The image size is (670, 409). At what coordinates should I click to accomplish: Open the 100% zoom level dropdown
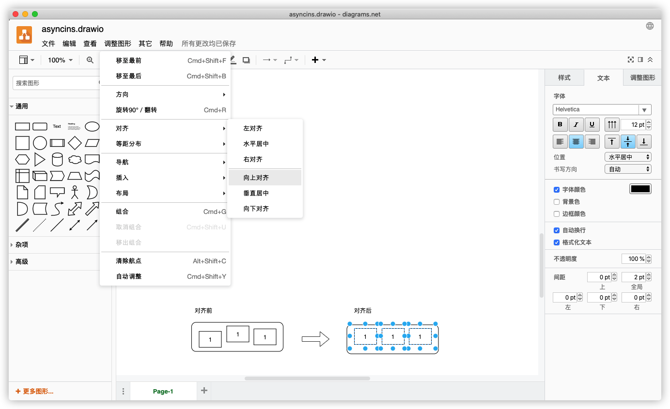point(60,60)
